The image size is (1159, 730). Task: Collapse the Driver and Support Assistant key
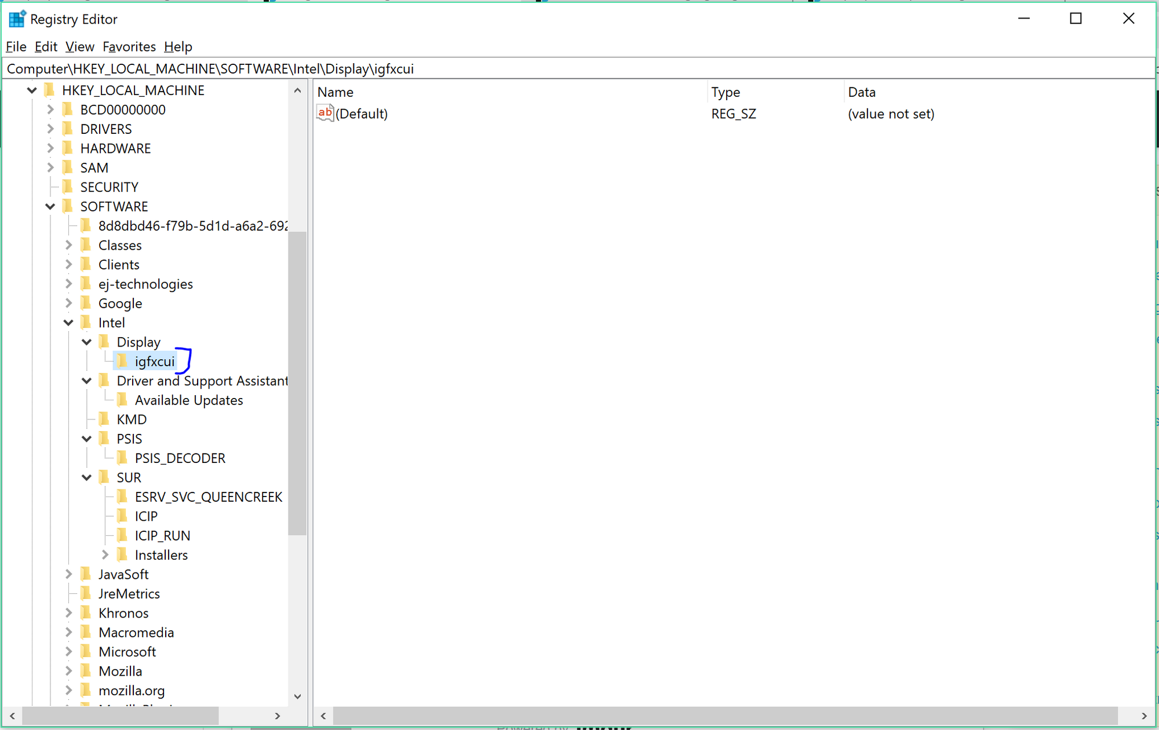coord(87,381)
